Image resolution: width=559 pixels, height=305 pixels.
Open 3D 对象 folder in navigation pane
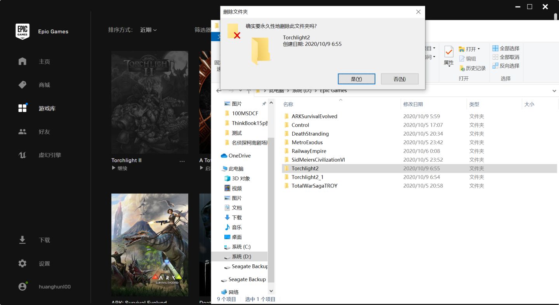click(241, 179)
